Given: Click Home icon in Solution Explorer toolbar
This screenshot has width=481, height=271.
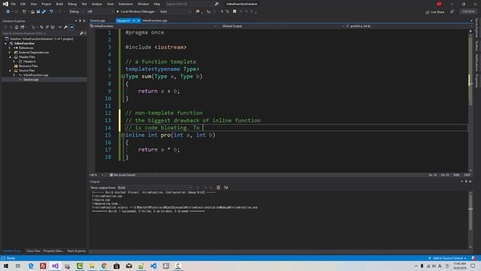Looking at the screenshot, I should [17, 27].
